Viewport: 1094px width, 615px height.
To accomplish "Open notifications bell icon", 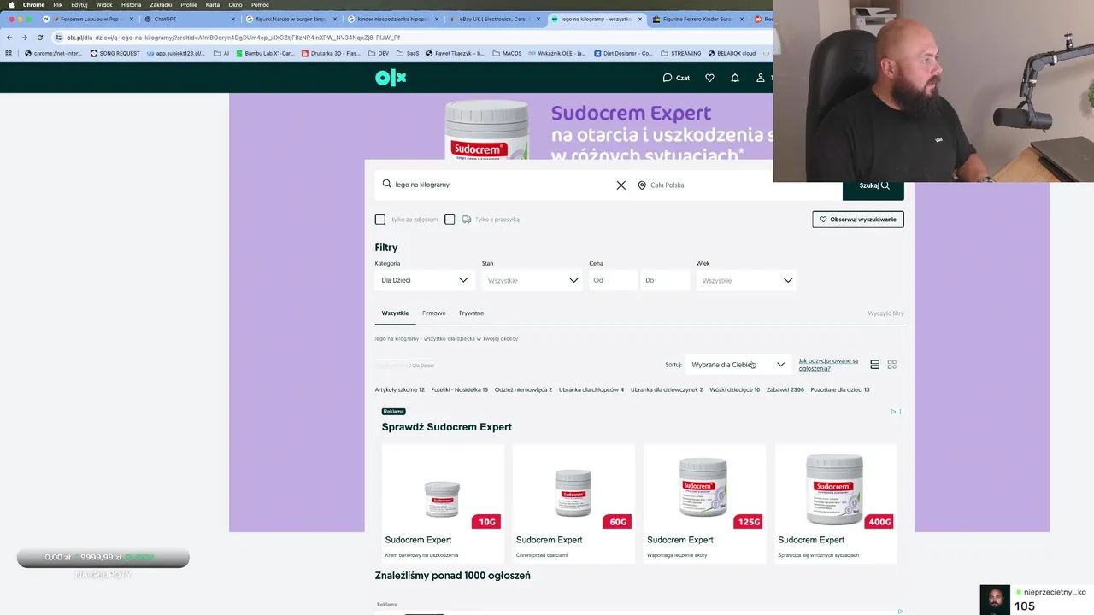I will coord(735,78).
